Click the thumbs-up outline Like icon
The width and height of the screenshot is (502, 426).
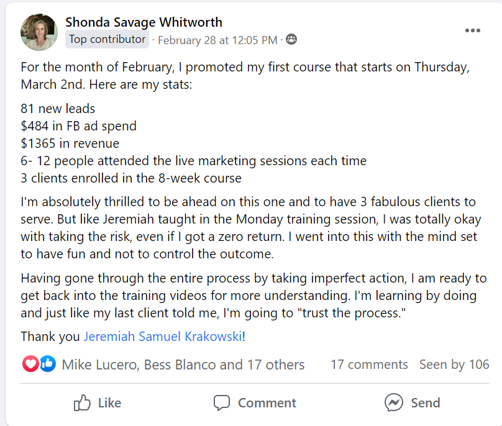(x=82, y=403)
